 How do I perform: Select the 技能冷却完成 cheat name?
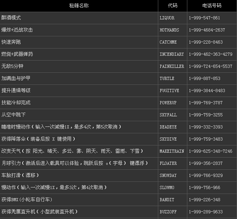pyautogui.click(x=16, y=103)
